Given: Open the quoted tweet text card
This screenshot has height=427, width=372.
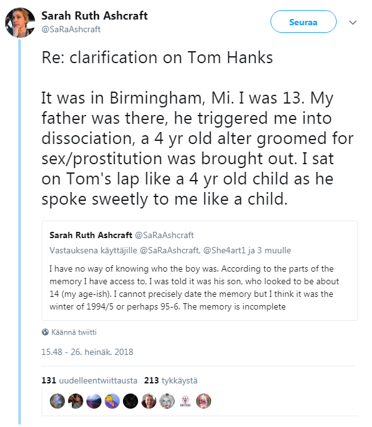Looking at the screenshot, I should click(200, 271).
